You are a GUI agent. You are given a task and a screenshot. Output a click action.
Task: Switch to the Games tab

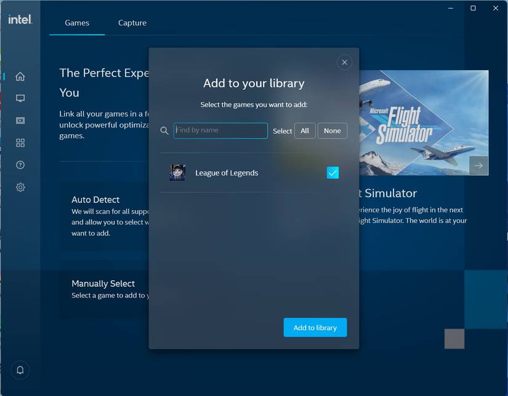[77, 23]
